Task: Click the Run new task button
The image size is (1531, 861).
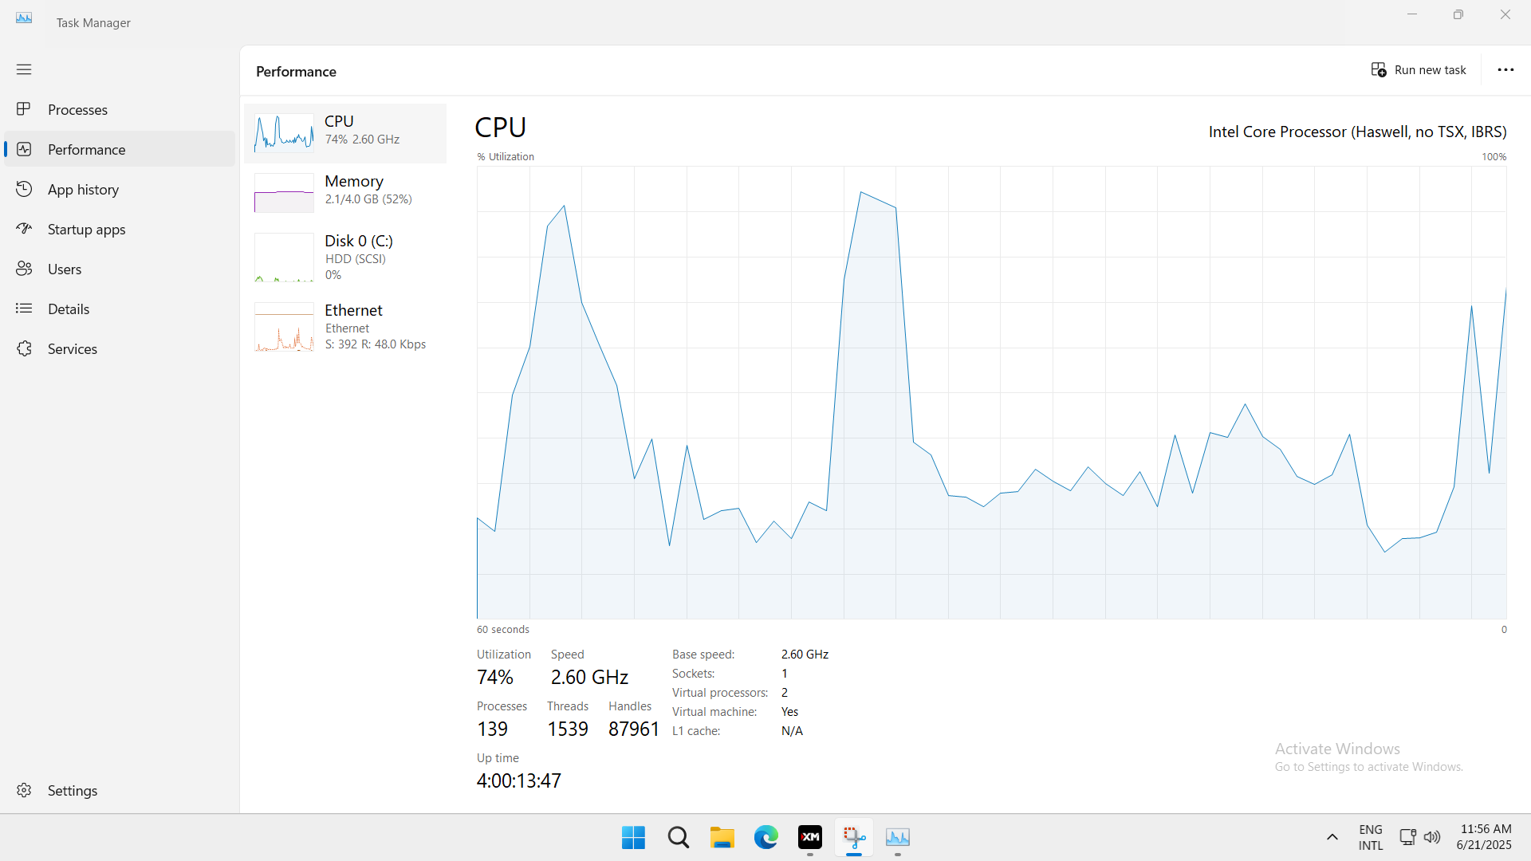Action: (1419, 70)
